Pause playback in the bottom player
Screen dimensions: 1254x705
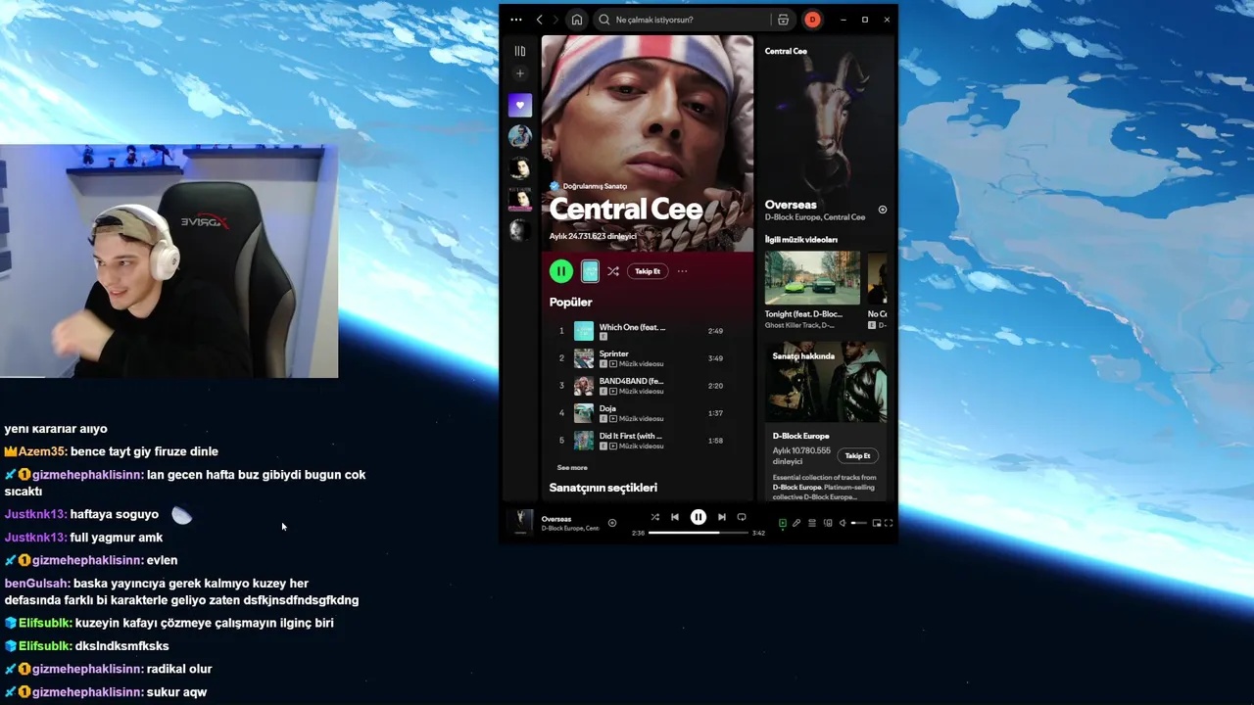[699, 517]
